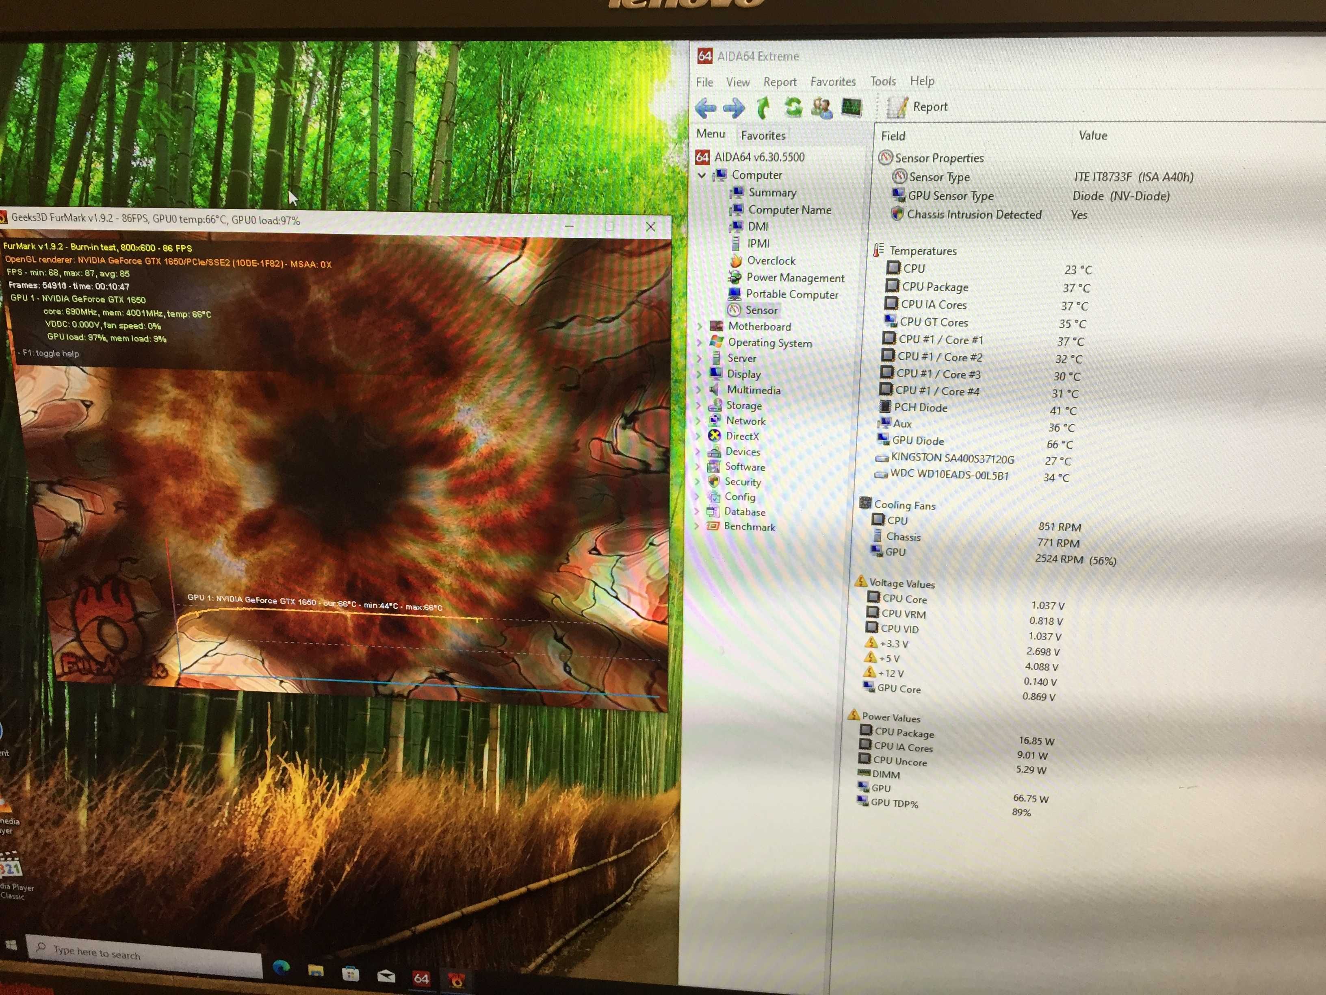
Task: Expand the Motherboard tree node
Action: click(700, 326)
